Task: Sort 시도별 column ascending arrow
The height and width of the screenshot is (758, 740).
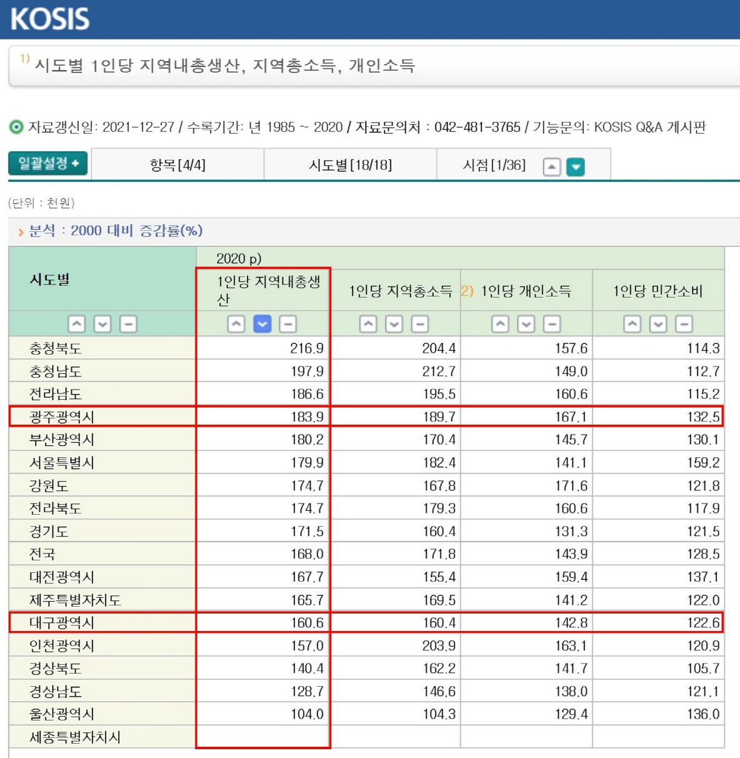Action: click(x=76, y=324)
